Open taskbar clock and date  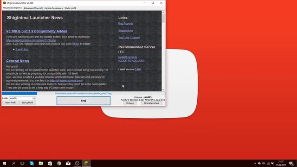pos(281,163)
